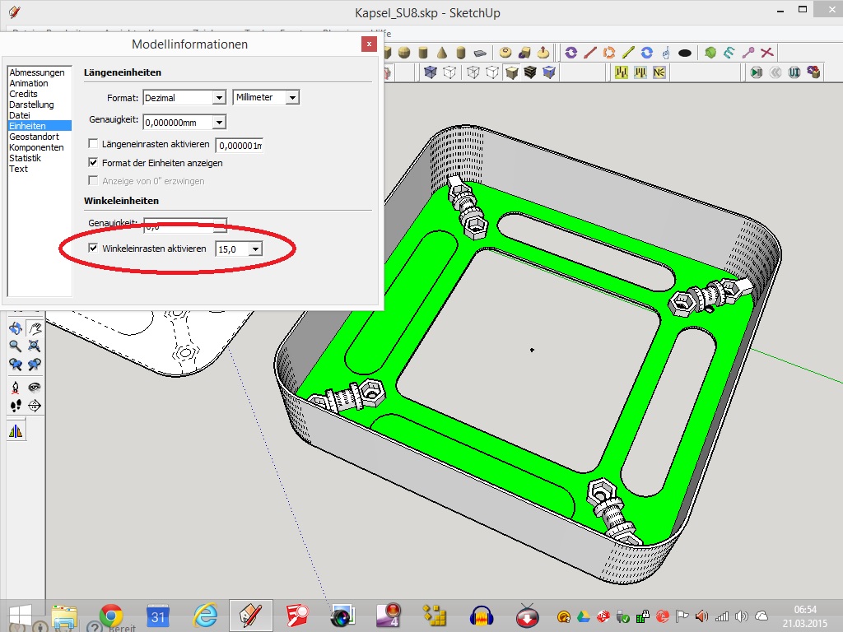Image resolution: width=843 pixels, height=632 pixels.
Task: Open Google Chrome from the taskbar
Action: coord(111,616)
